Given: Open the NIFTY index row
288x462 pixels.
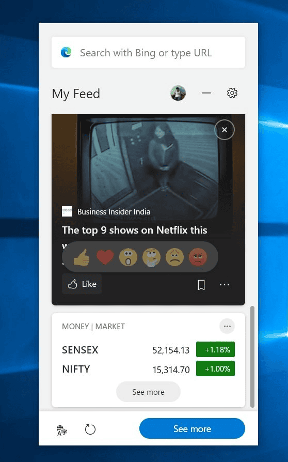Looking at the screenshot, I should click(148, 369).
